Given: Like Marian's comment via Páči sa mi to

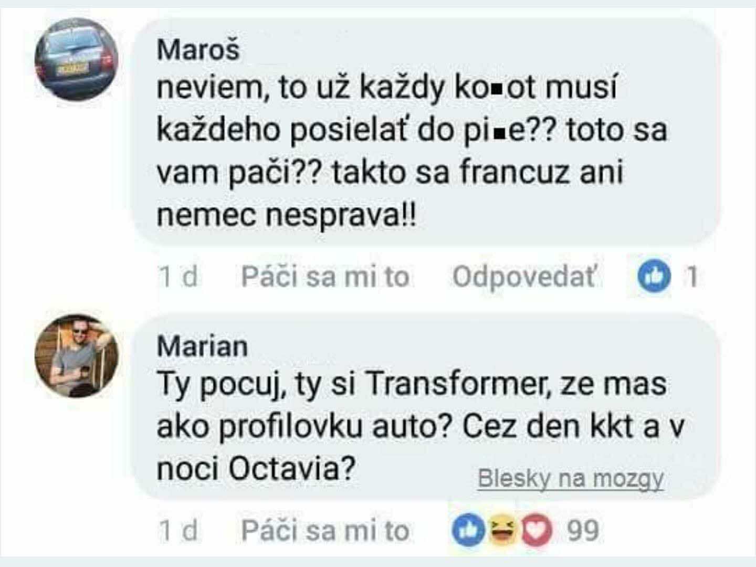Looking at the screenshot, I should (325, 530).
